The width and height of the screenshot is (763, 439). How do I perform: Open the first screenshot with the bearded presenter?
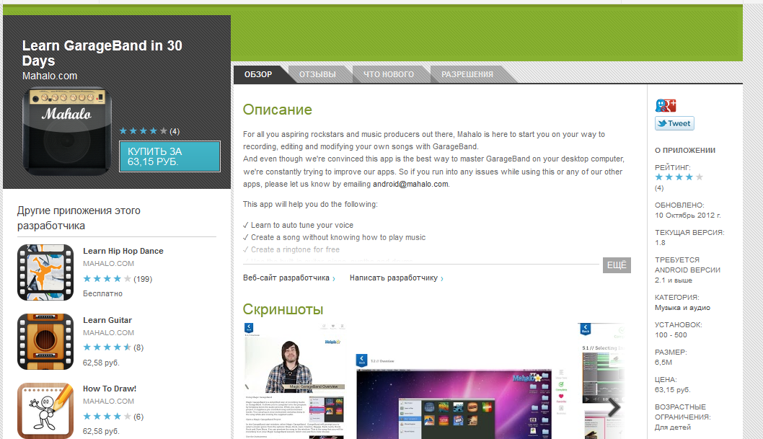coord(295,381)
